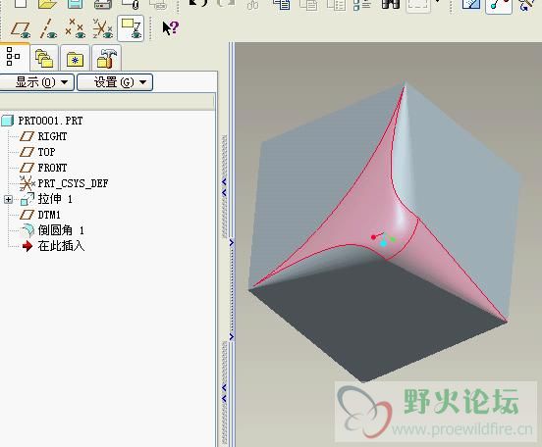Open the Favorites tab
Screen dimensions: 542x447
(75, 59)
